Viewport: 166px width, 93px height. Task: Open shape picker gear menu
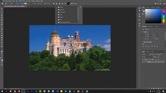[80, 7]
